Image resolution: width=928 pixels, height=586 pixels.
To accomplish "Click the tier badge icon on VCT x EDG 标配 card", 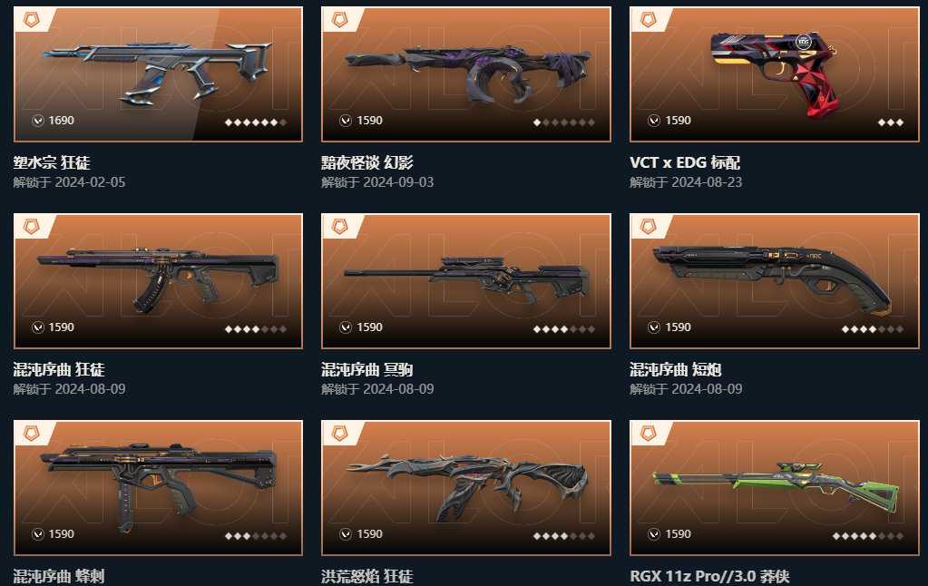I will pos(648,20).
